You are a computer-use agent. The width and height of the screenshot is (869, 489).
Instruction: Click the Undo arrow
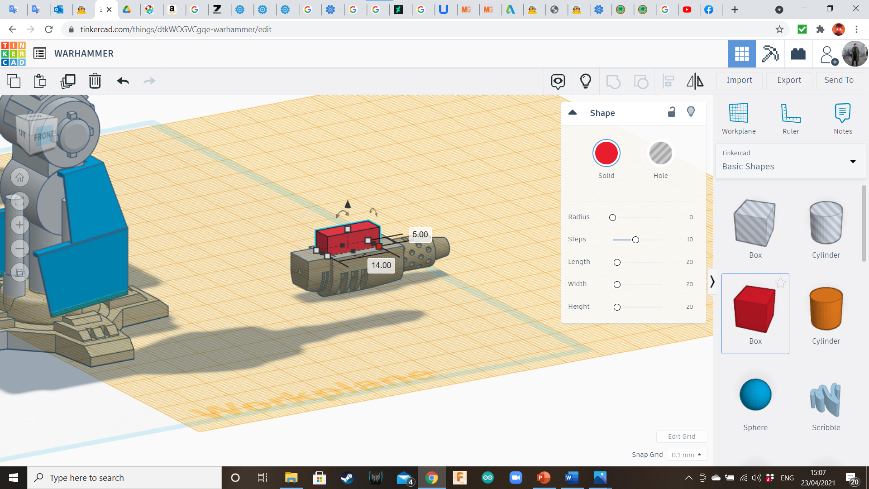123,81
